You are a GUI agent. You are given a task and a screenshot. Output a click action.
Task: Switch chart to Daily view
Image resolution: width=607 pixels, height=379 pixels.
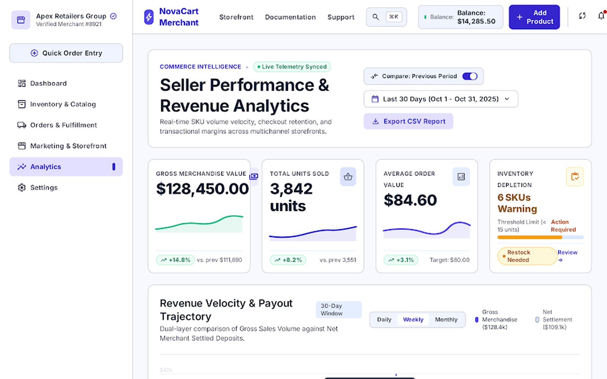(384, 319)
